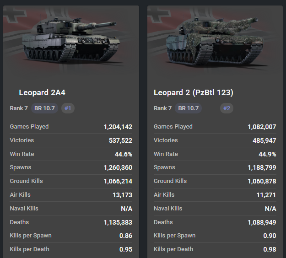Select the PzBtl 123 Spawns row
286x258 pixels.
click(x=215, y=167)
